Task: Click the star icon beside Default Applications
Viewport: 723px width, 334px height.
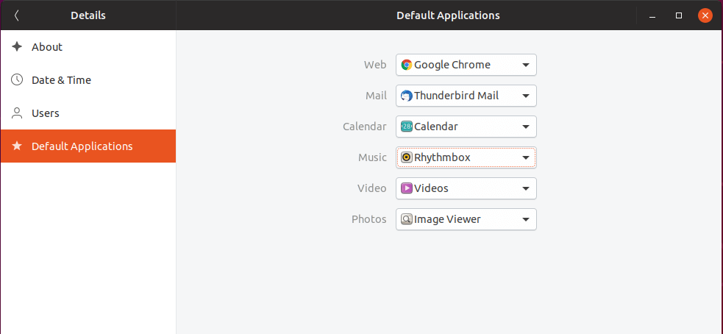Action: (17, 146)
